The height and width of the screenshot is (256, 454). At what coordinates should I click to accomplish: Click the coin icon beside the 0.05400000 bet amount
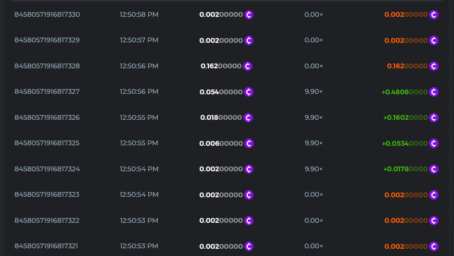click(x=249, y=92)
